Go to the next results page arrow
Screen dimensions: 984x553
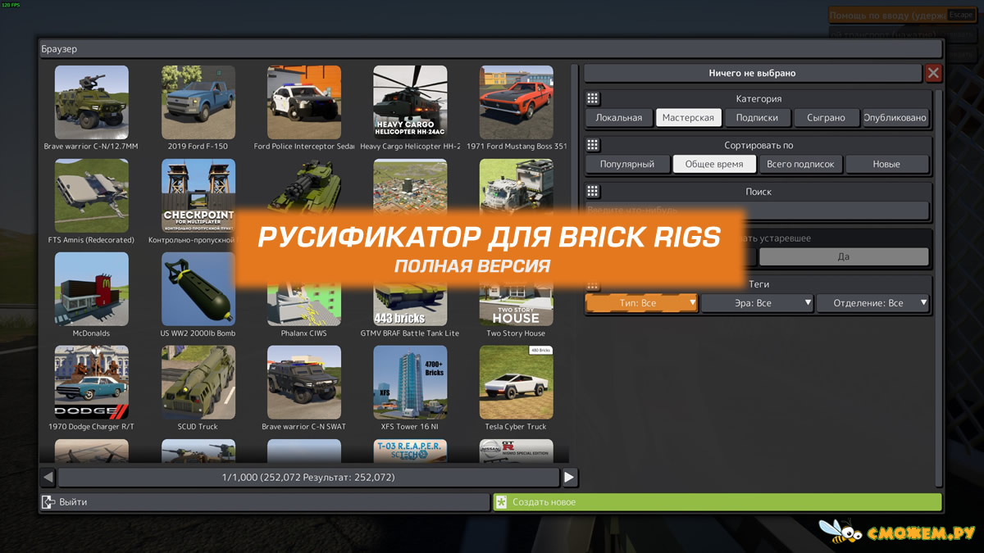tap(569, 477)
